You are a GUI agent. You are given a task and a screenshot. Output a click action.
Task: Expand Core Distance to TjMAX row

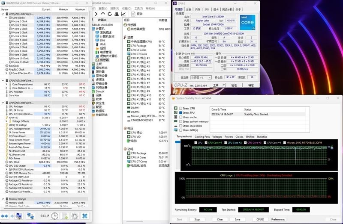(x=6, y=88)
